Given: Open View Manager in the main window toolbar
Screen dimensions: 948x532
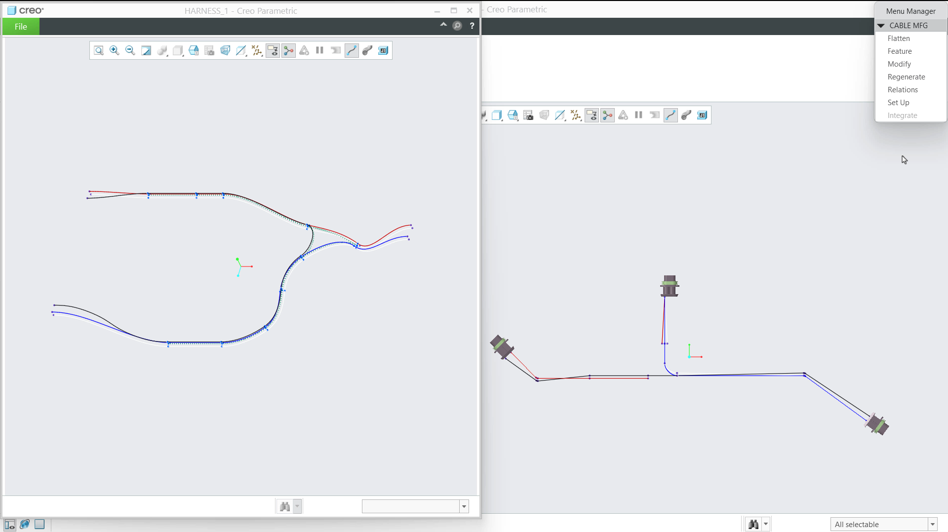Looking at the screenshot, I should pyautogui.click(x=528, y=115).
